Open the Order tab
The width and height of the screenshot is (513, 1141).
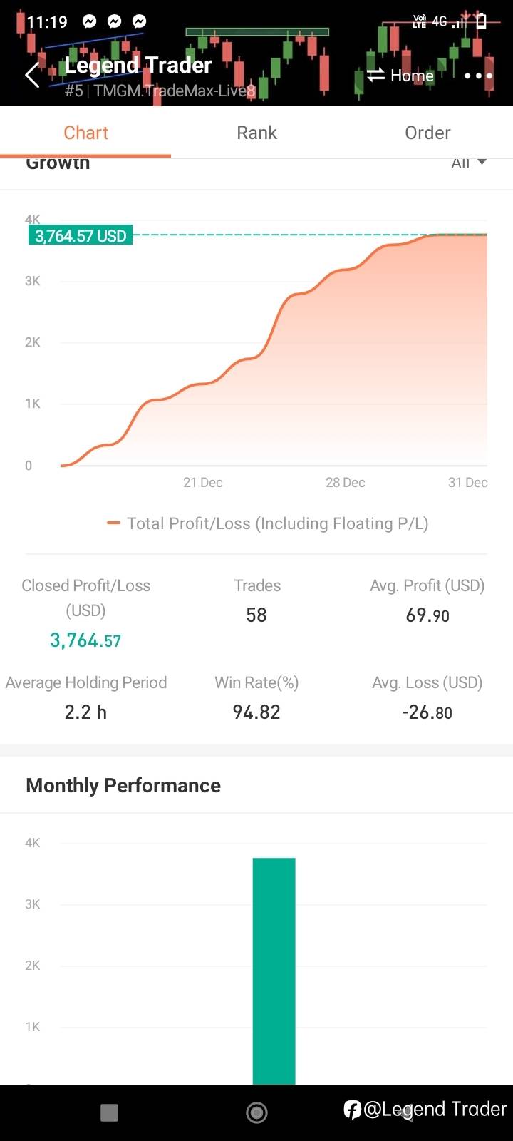point(427,133)
